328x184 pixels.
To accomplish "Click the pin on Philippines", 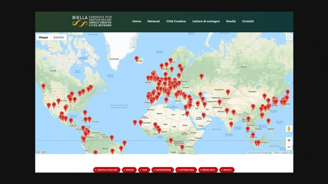I will coord(269,121).
